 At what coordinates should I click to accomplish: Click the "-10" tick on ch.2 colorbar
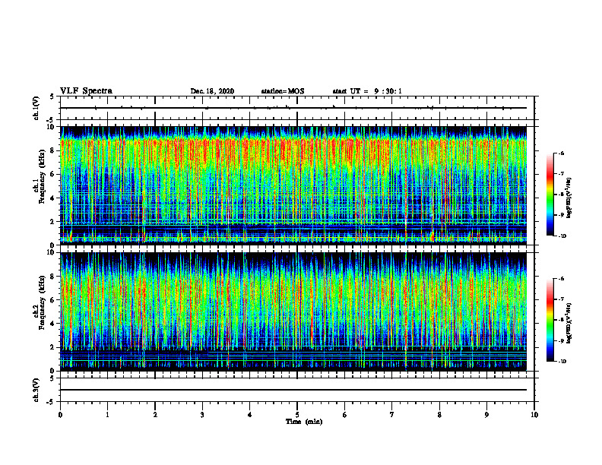[562, 362]
